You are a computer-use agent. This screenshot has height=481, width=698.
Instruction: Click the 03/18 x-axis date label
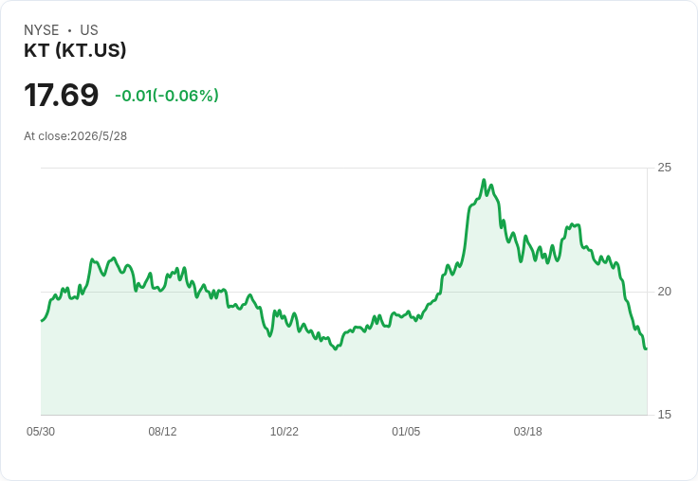(x=527, y=431)
